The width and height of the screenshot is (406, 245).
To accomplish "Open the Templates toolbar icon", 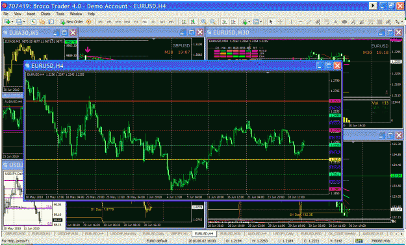I will pos(256,22).
